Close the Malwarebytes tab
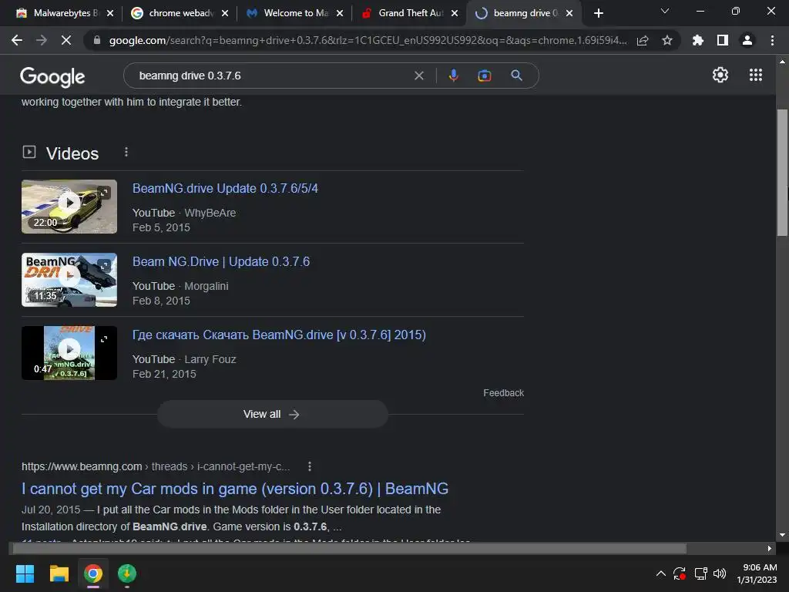 (x=110, y=13)
